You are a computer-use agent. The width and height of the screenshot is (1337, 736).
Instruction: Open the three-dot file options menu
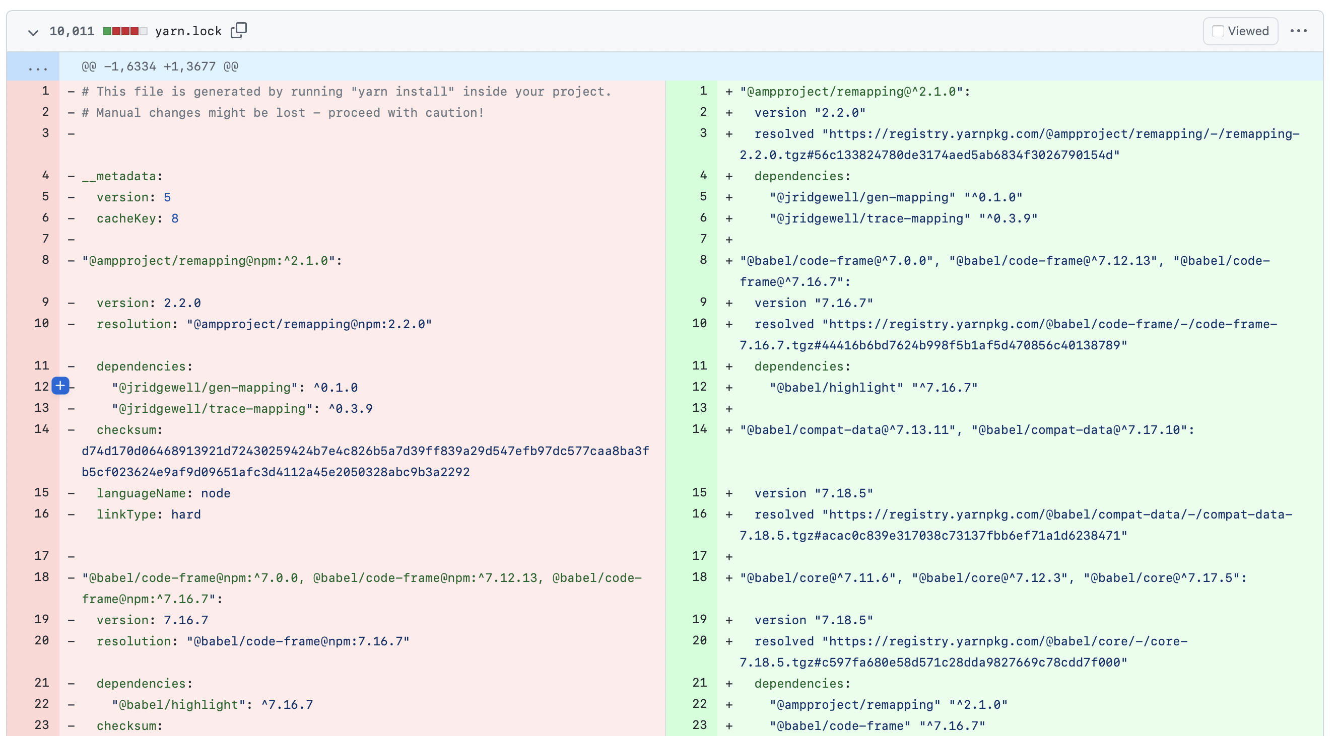[x=1299, y=31]
